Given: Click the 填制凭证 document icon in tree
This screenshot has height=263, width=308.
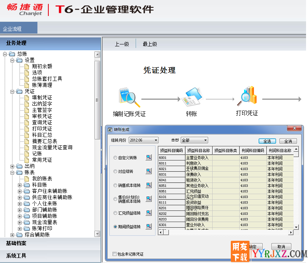Looking at the screenshot, I should pyautogui.click(x=27, y=98).
